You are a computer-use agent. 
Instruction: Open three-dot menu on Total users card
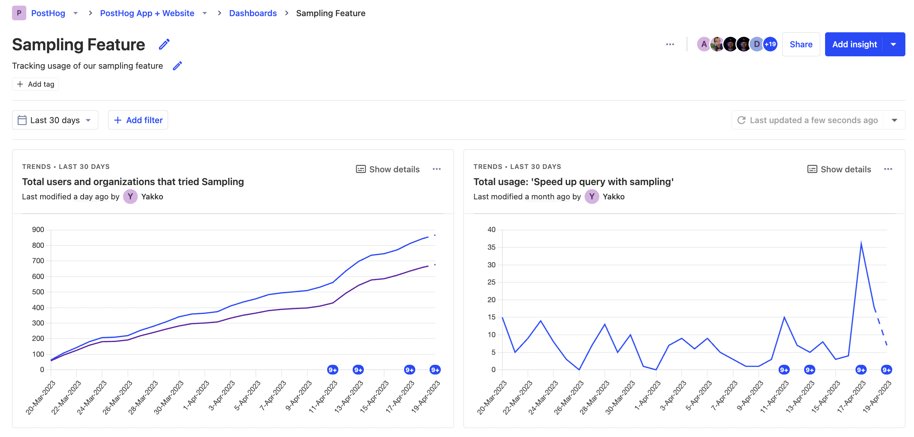click(x=436, y=169)
